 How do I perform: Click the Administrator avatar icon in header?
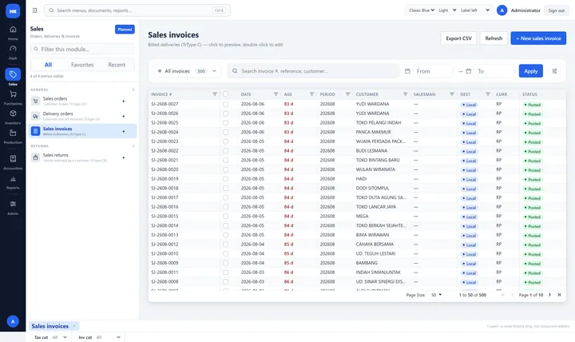[502, 10]
